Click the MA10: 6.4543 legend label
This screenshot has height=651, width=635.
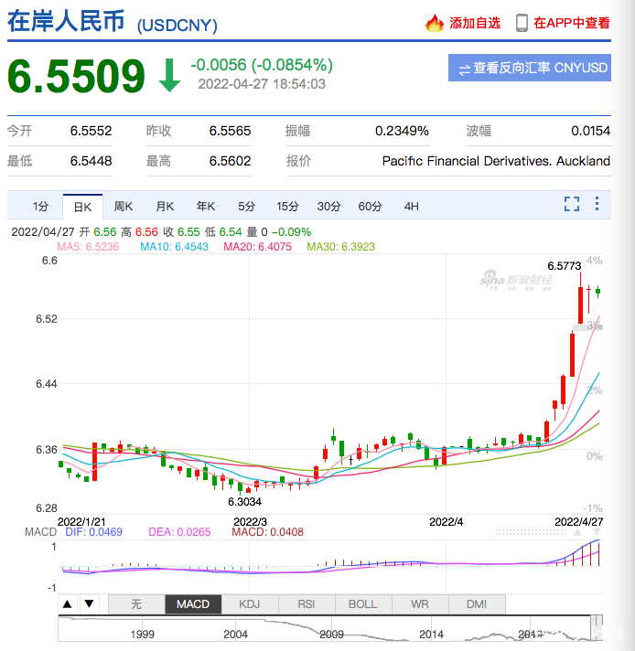[174, 247]
